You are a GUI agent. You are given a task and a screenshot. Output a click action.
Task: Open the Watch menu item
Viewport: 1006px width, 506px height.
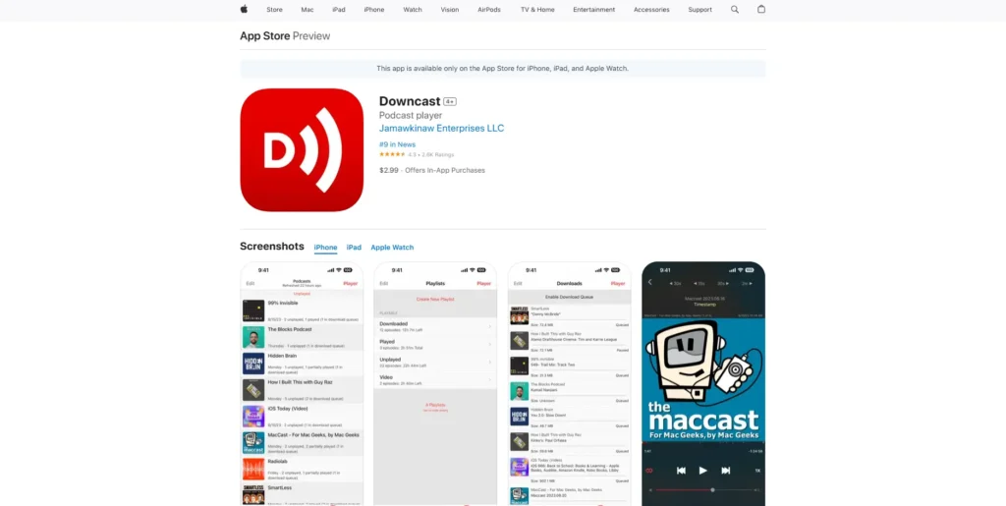point(413,10)
